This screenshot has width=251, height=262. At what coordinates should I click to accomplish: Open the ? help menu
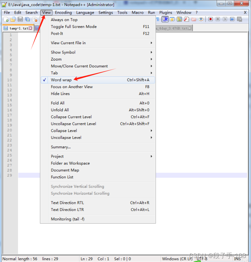197,13
